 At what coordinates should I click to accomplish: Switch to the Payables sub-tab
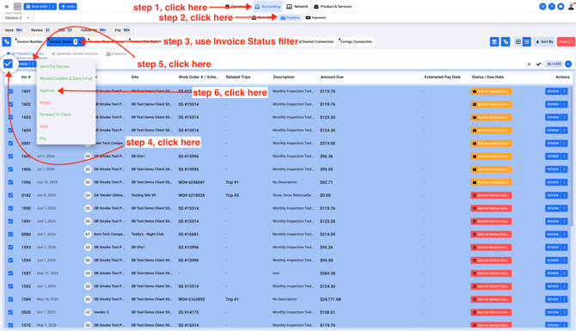click(291, 18)
